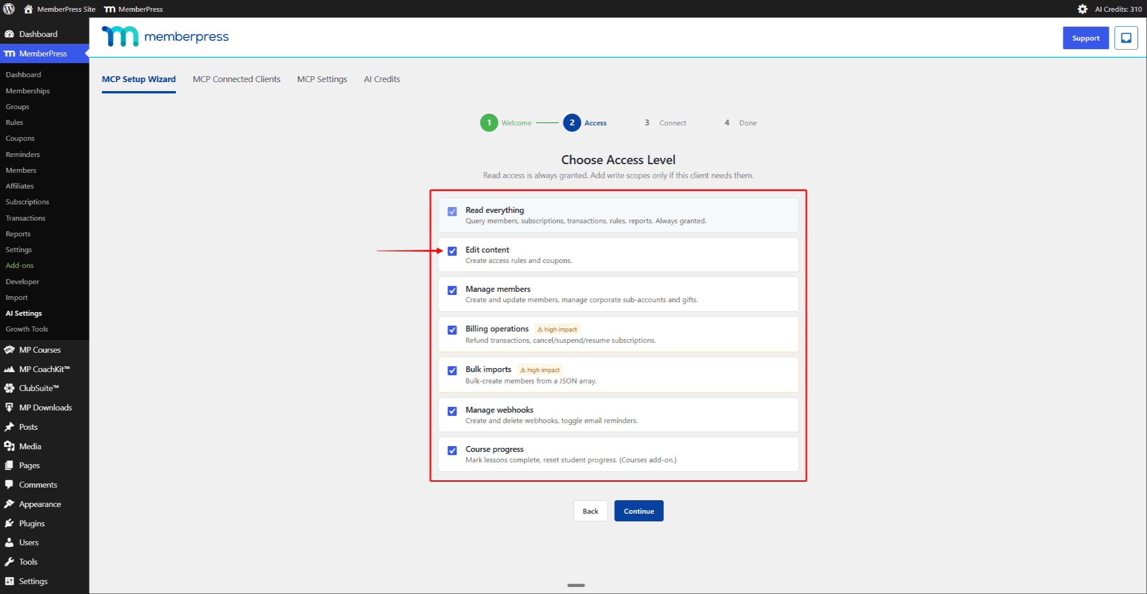
Task: Click the inbox icon button beside Support
Action: tap(1126, 38)
